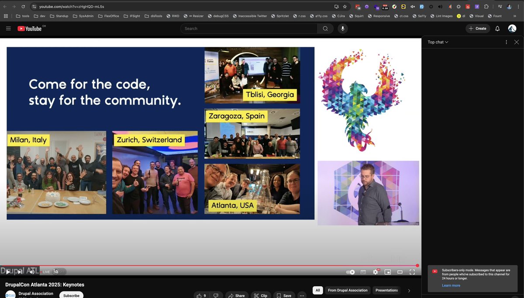The image size is (524, 298).
Task: Open the Chrome extensions puzzle icon
Action: coord(486,7)
